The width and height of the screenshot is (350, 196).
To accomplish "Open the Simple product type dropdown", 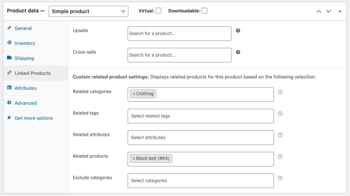I will click(89, 11).
